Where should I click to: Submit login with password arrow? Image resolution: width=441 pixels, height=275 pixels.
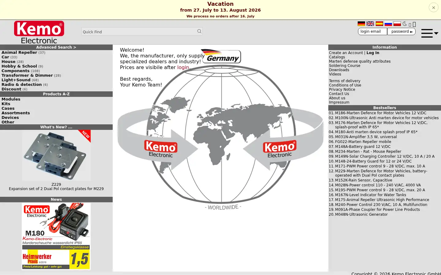[x=411, y=31]
